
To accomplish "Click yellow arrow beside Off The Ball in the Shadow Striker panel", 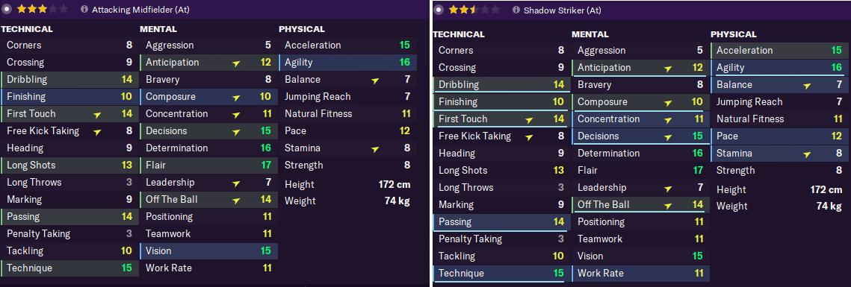I will (668, 205).
